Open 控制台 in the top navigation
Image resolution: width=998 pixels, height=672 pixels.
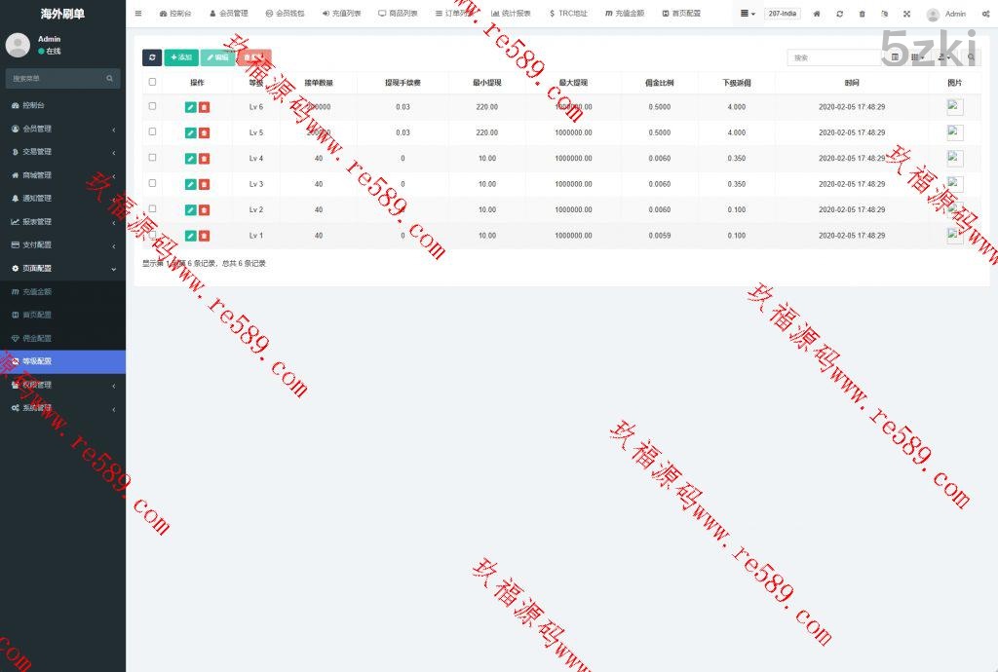[175, 14]
